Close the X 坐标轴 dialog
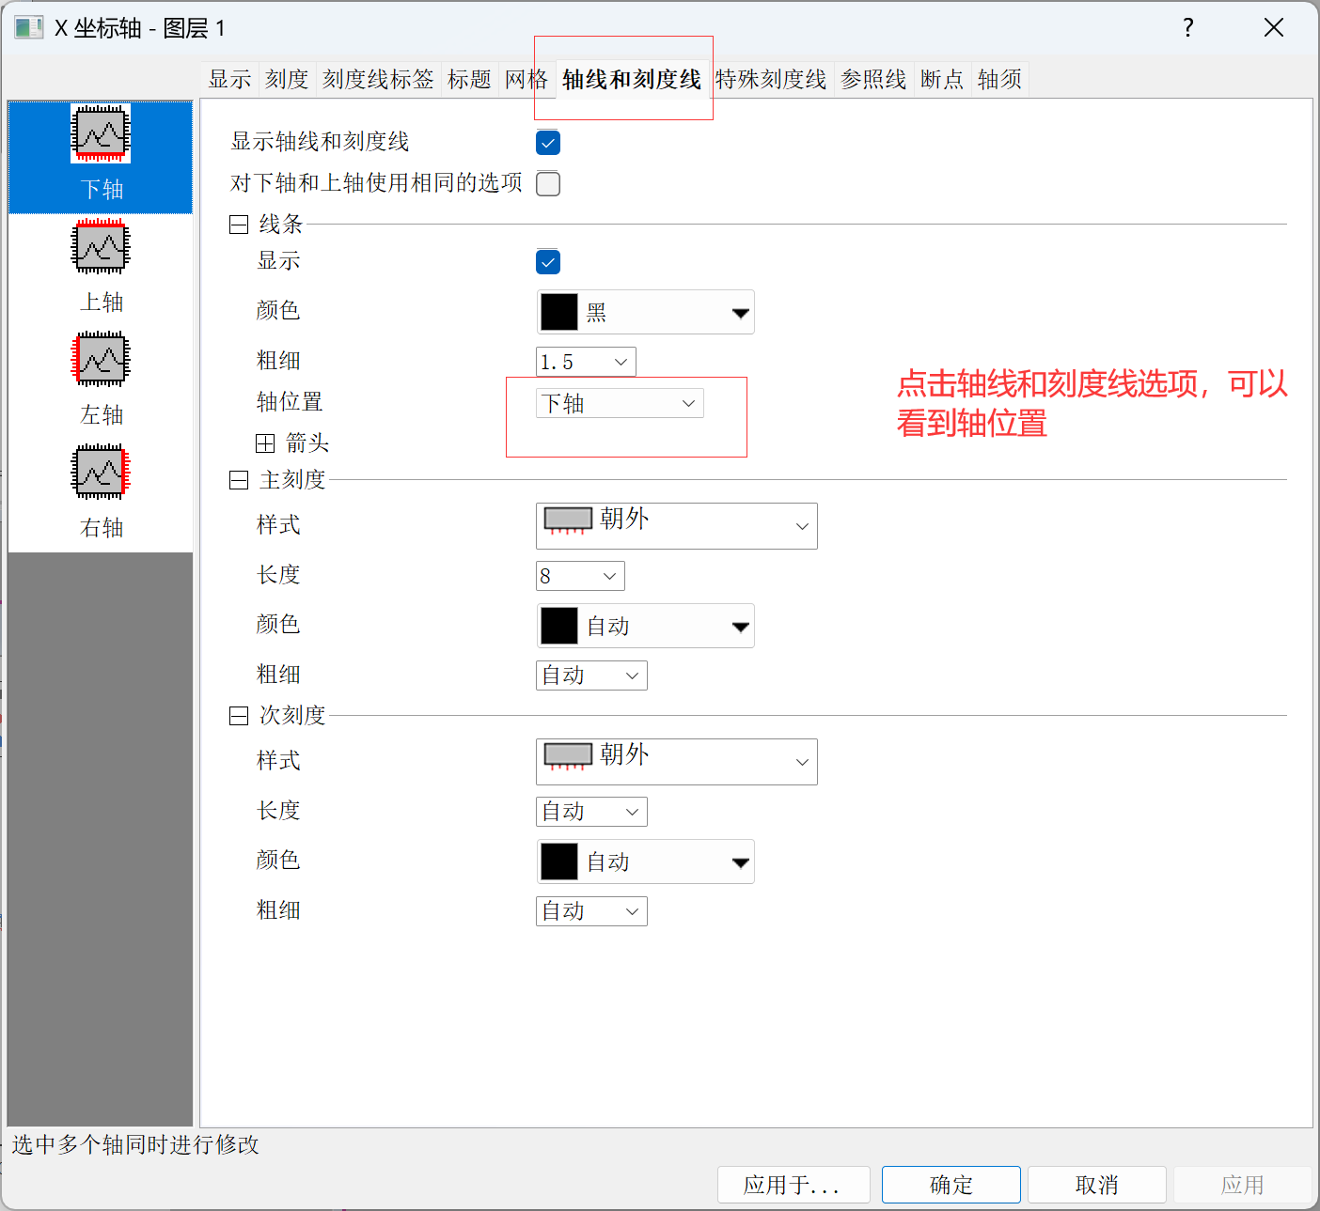1320x1211 pixels. (1274, 28)
